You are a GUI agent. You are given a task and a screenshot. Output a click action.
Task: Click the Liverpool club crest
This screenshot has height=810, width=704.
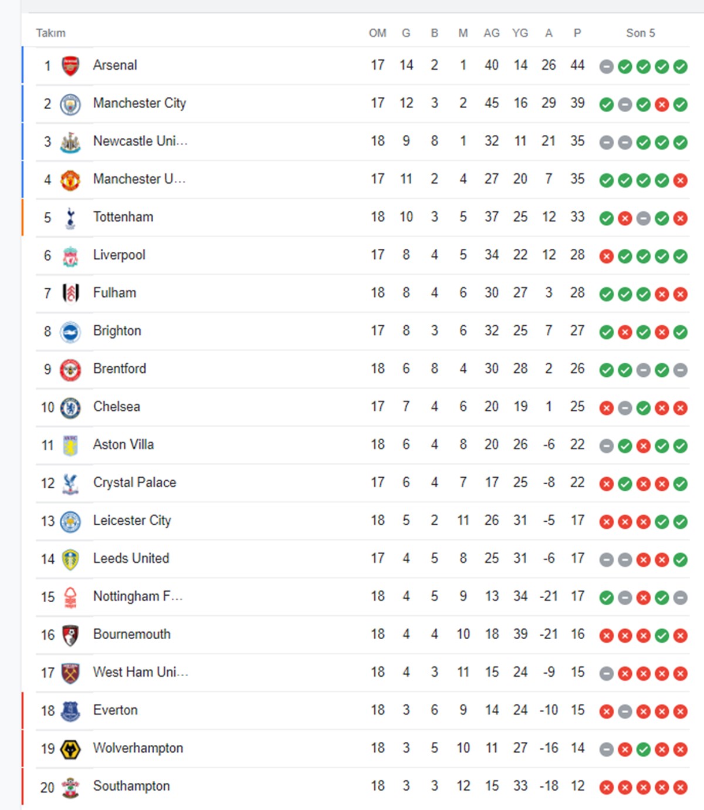tap(70, 256)
